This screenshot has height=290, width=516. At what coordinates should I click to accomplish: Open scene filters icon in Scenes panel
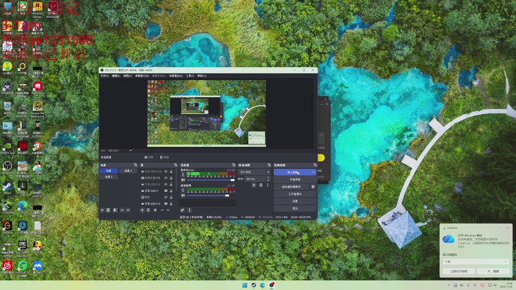point(115,210)
